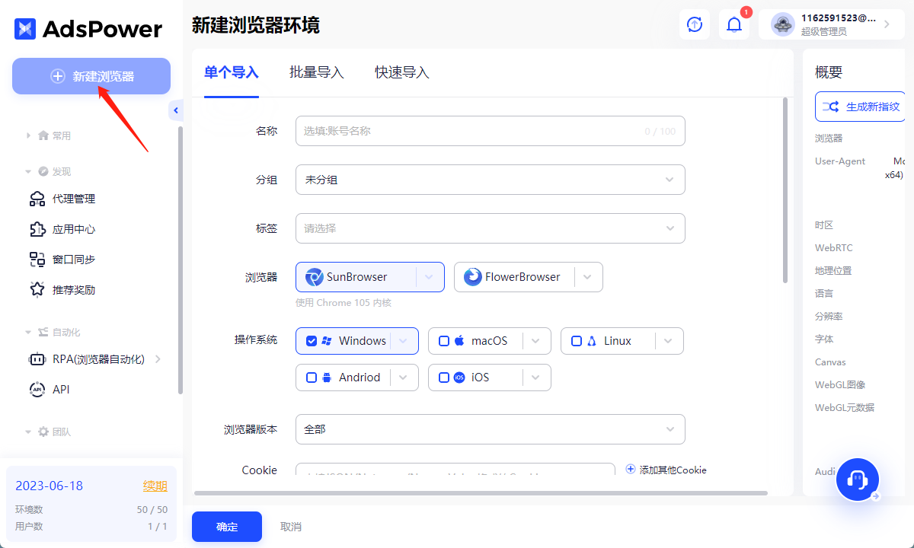The height and width of the screenshot is (548, 914).
Task: Switch to the 批量导入 tab
Action: coord(317,73)
